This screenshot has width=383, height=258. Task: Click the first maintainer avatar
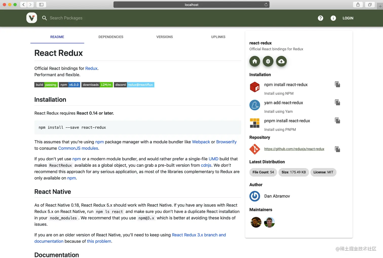point(256,222)
